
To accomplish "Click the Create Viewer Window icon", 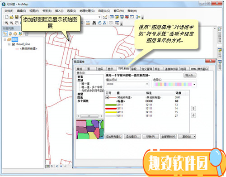I will (x=117, y=23).
